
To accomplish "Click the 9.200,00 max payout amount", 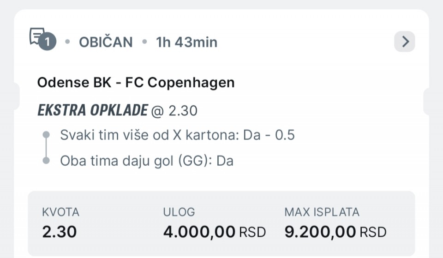I will coord(320,232).
